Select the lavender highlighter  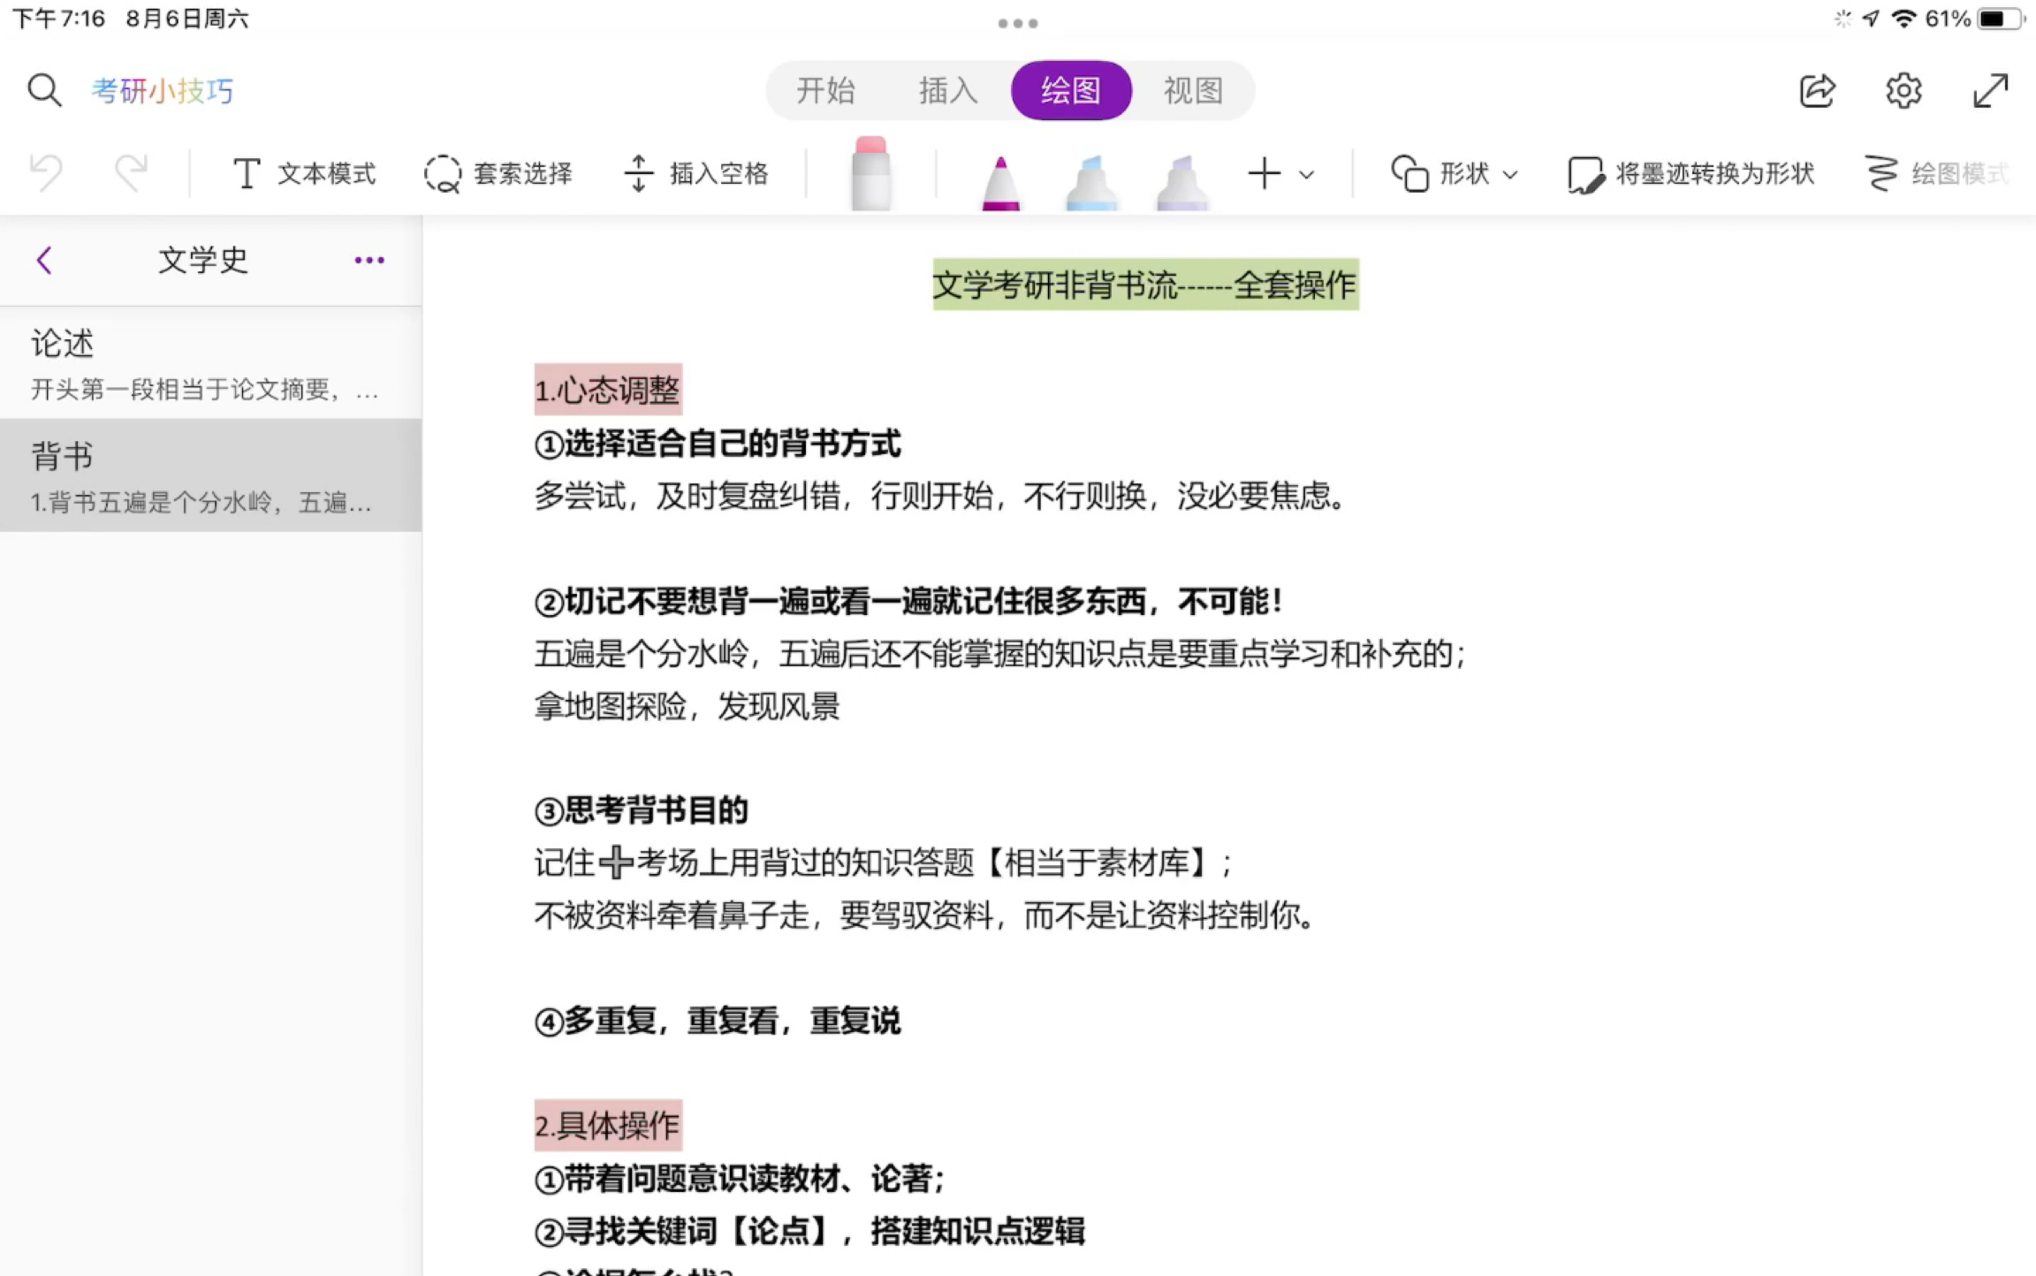[1181, 183]
